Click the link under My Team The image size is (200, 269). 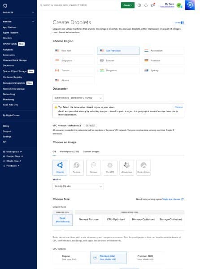coord(167,7)
